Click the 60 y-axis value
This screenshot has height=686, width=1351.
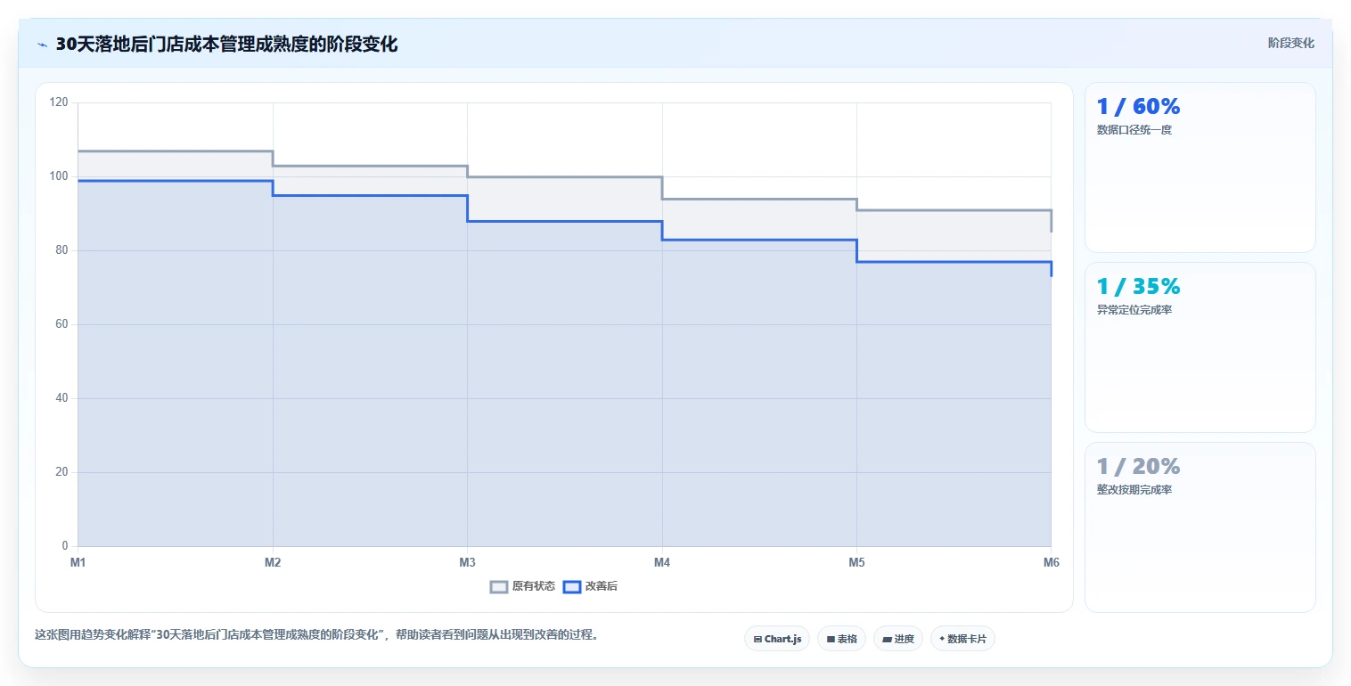point(61,324)
